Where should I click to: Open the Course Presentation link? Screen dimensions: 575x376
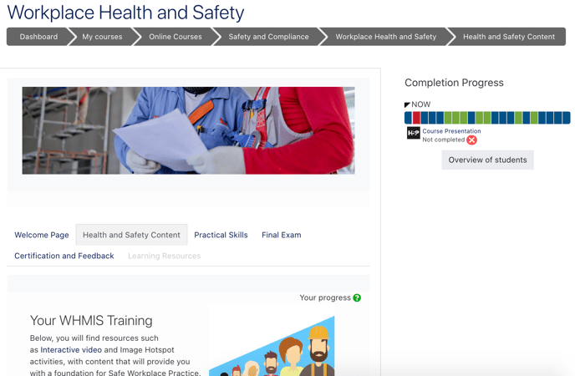(x=451, y=131)
